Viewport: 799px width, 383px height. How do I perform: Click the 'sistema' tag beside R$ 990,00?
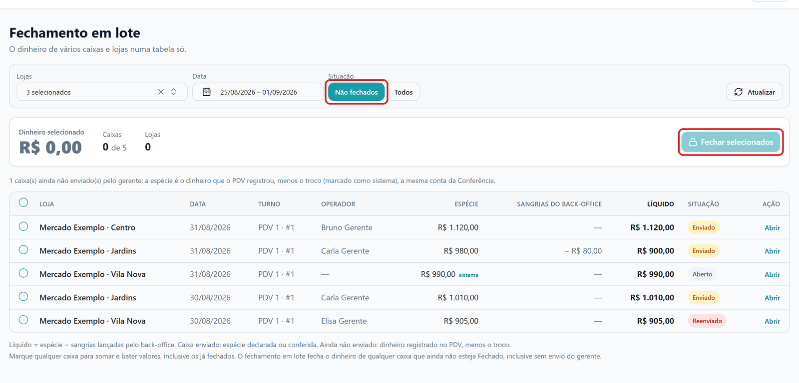[x=468, y=275]
